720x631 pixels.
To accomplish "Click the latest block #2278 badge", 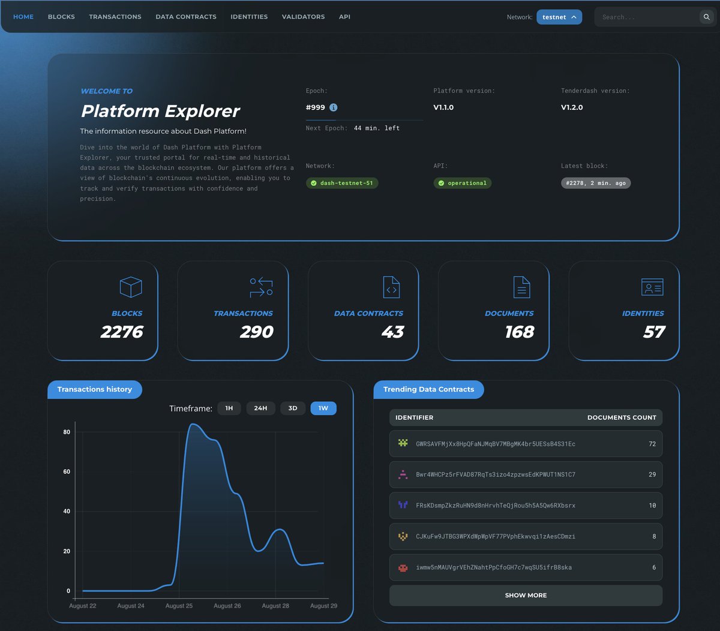I will point(596,183).
